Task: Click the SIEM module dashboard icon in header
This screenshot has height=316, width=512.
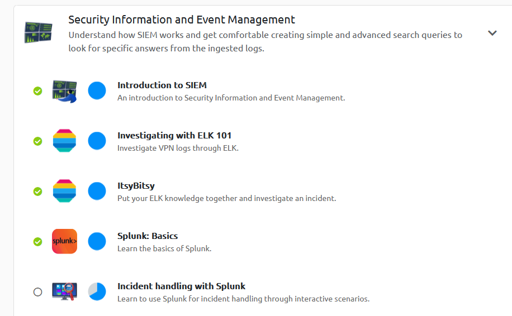Action: click(39, 32)
